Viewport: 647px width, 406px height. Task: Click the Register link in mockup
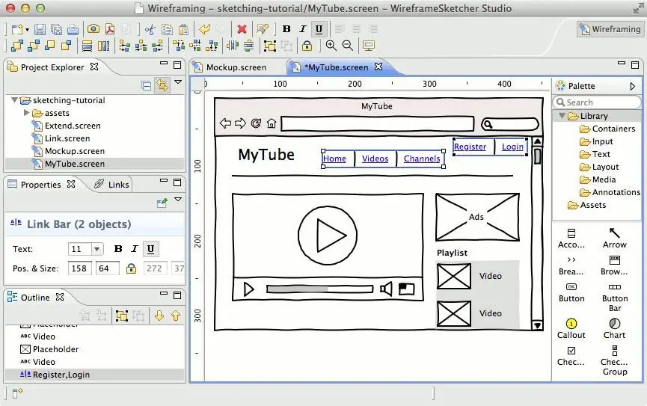(x=470, y=147)
